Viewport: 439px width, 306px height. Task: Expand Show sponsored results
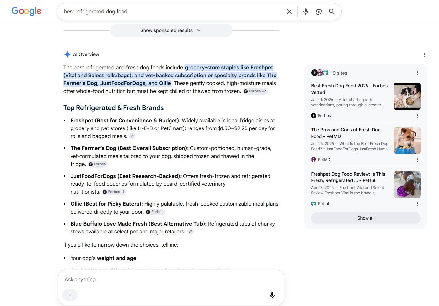[x=171, y=30]
